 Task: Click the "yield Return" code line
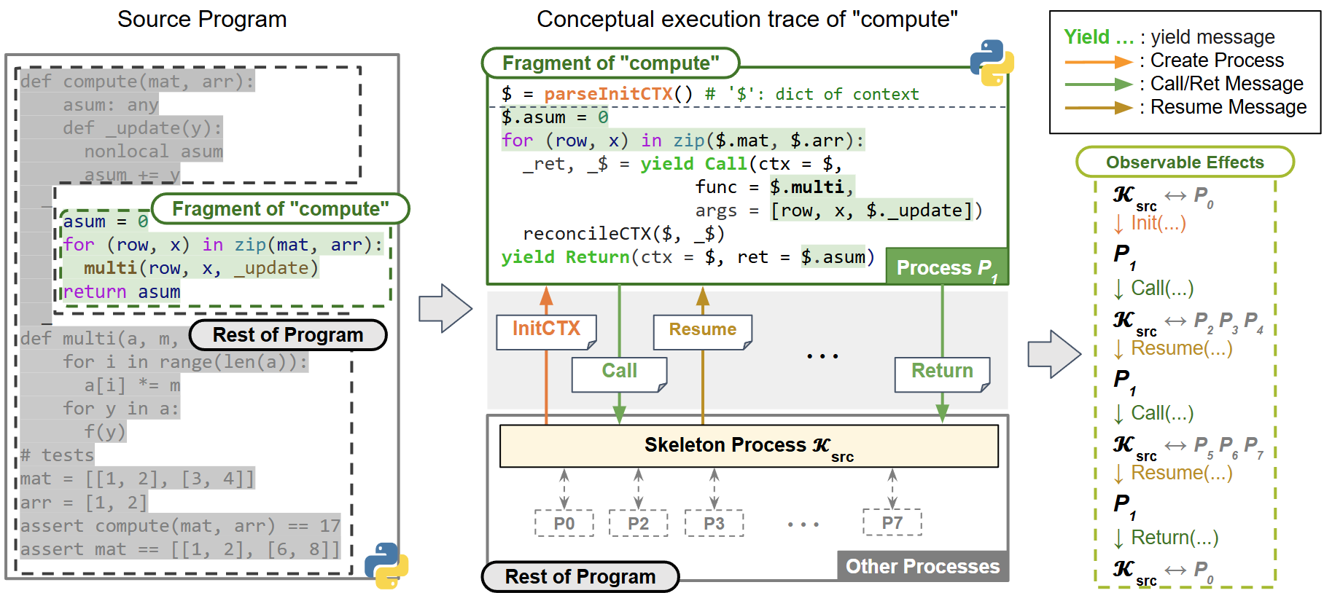[x=688, y=257]
